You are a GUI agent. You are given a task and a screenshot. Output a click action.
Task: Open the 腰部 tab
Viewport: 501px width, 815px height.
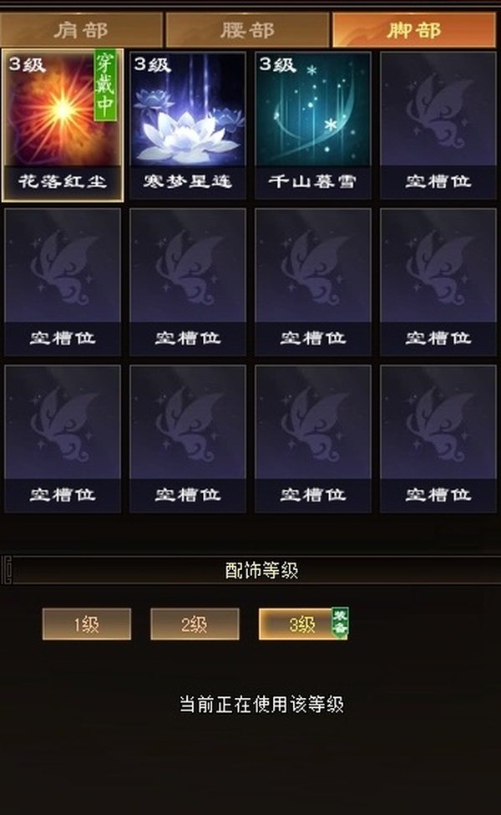pos(247,30)
